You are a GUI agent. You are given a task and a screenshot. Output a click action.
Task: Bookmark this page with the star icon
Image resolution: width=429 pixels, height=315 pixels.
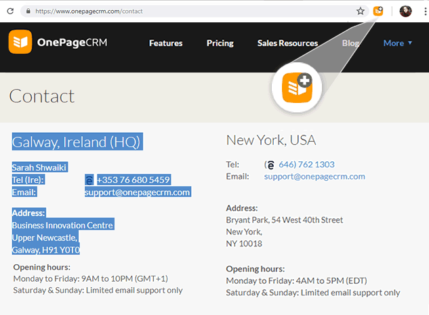(361, 12)
